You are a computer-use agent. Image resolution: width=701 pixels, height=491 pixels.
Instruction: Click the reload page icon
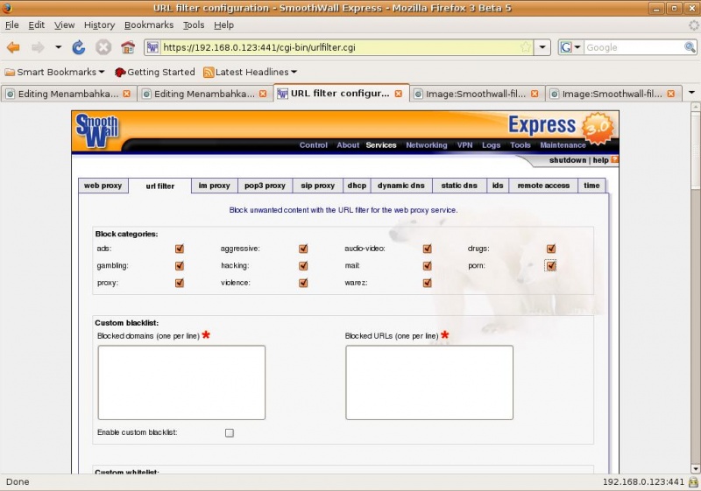79,47
